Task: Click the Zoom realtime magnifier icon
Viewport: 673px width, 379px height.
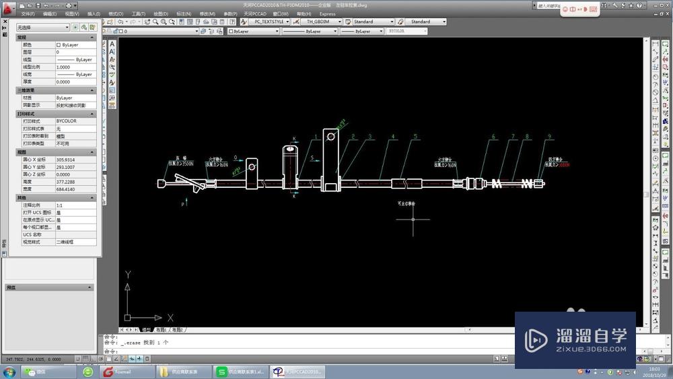Action: click(x=155, y=22)
